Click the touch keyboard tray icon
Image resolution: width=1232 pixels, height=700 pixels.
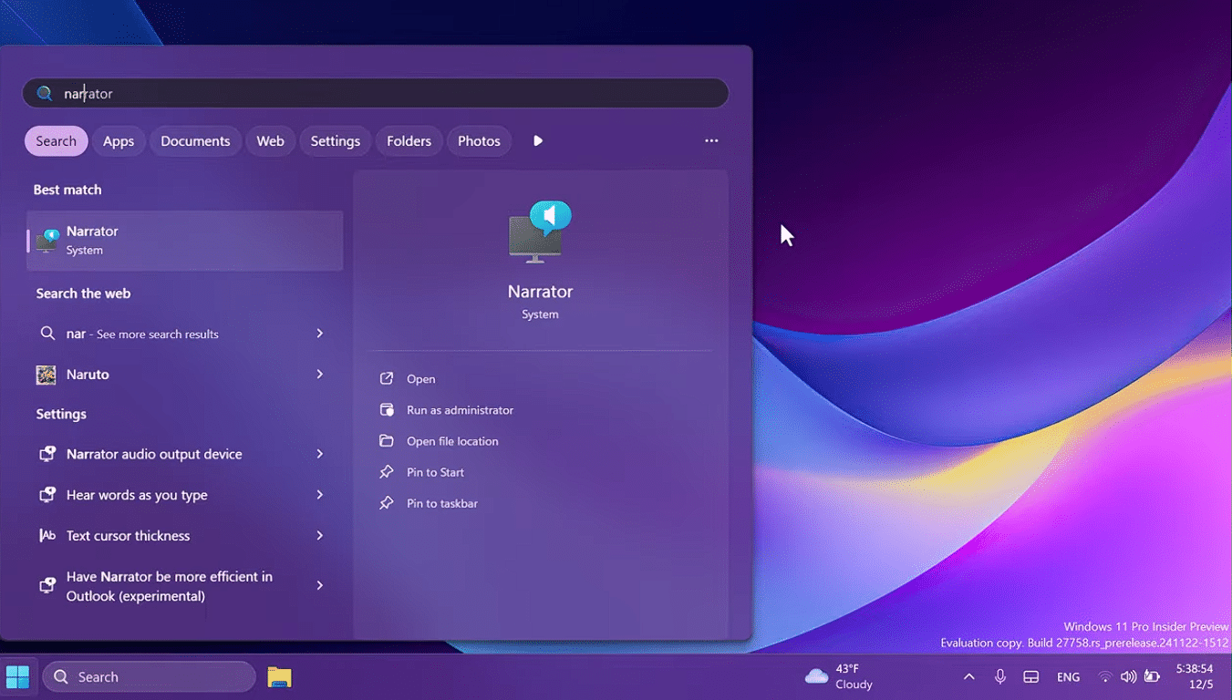[1031, 677]
